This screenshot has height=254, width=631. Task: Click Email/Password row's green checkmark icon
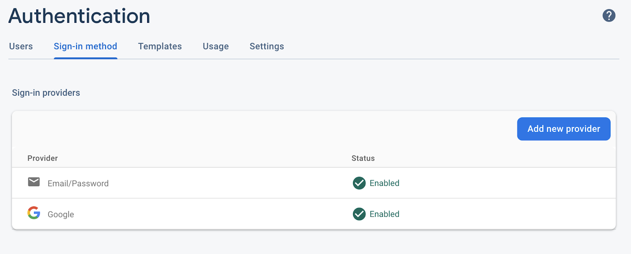pyautogui.click(x=359, y=183)
